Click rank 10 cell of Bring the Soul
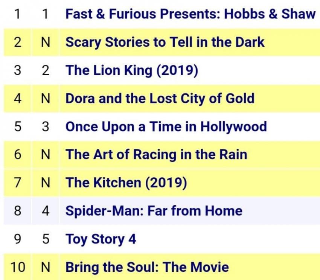Viewport: 320px width, 280px height. [18, 267]
